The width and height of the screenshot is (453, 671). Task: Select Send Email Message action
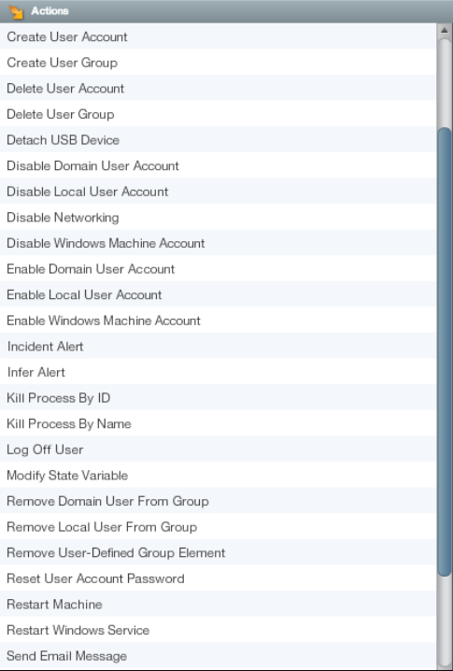click(x=218, y=655)
